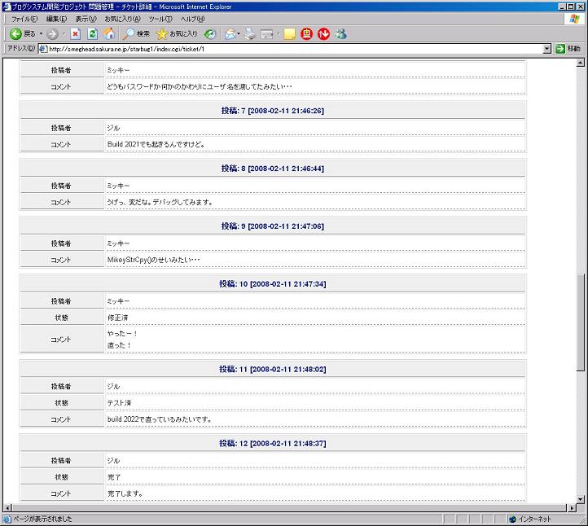Go to Home page icon

(109, 34)
